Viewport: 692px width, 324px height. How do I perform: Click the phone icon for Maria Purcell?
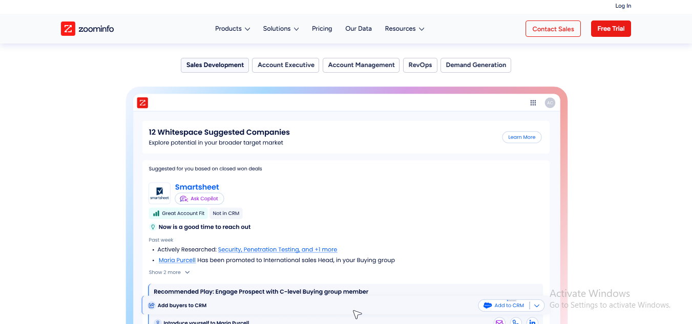click(516, 322)
